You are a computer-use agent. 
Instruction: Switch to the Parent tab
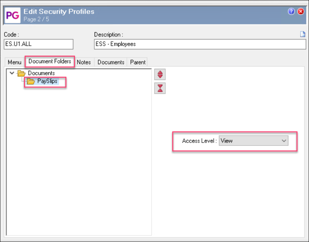(x=137, y=62)
